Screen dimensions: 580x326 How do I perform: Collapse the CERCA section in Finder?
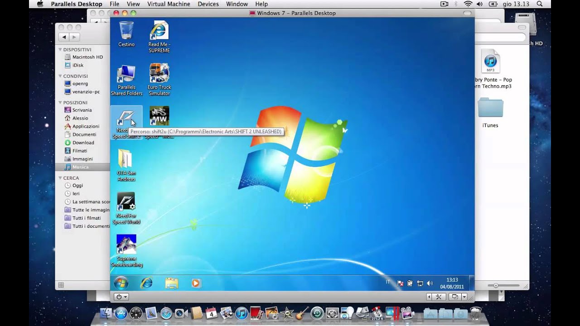60,178
